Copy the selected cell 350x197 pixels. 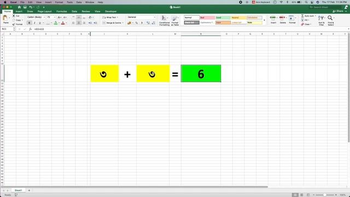(x=17, y=20)
